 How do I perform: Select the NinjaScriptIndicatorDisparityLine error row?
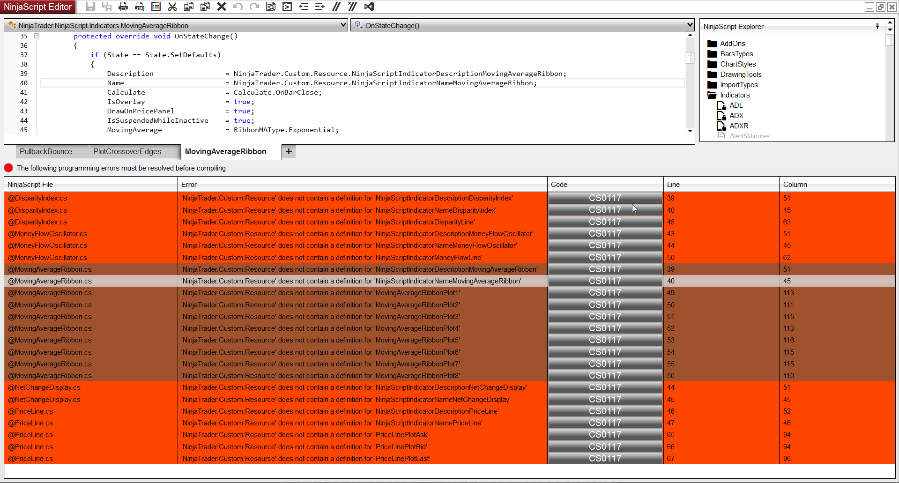point(450,222)
